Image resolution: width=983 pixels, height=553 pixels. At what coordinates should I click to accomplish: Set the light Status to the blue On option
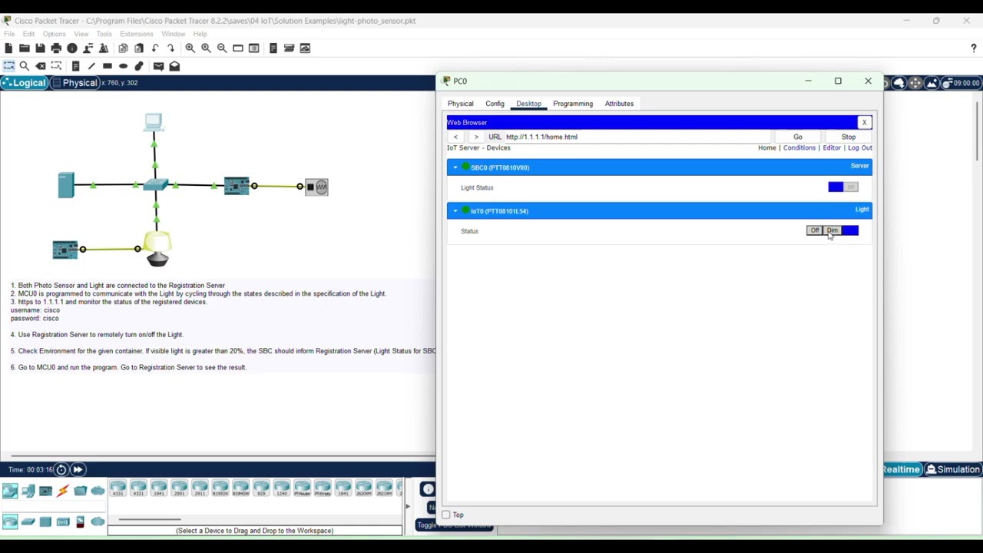[x=850, y=230]
